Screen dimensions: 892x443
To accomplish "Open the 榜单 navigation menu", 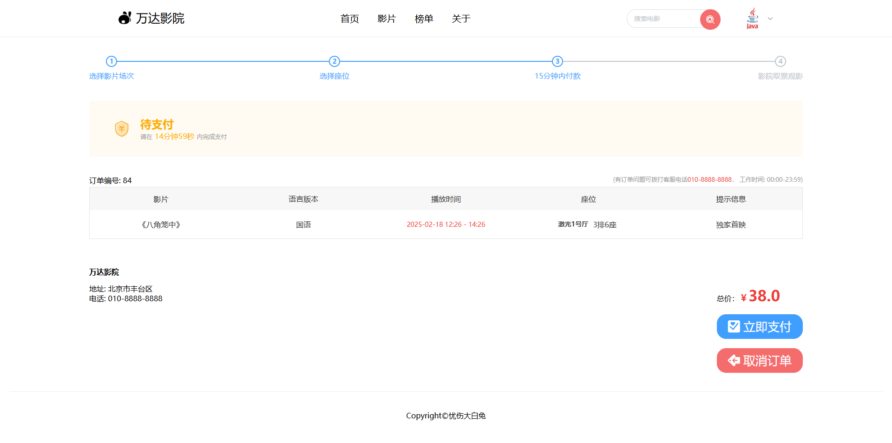I will [424, 19].
